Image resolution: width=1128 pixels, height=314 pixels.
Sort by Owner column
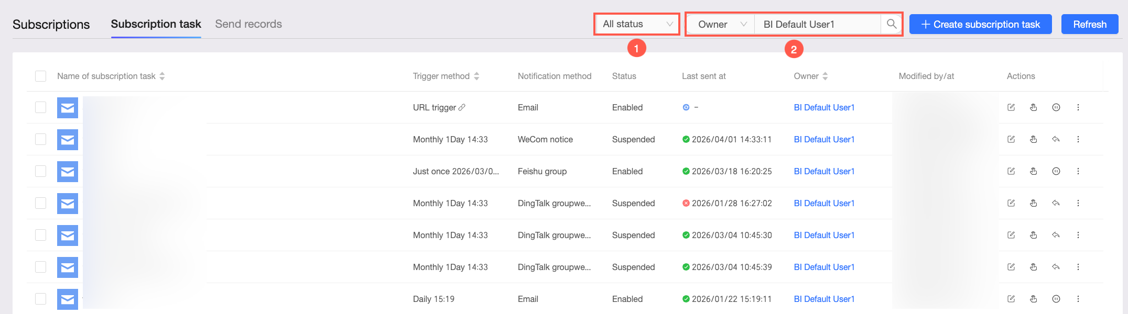pos(825,76)
